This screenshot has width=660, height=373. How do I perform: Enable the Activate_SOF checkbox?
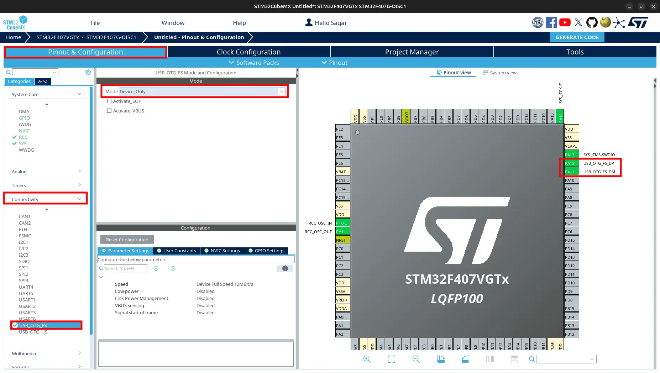point(109,101)
